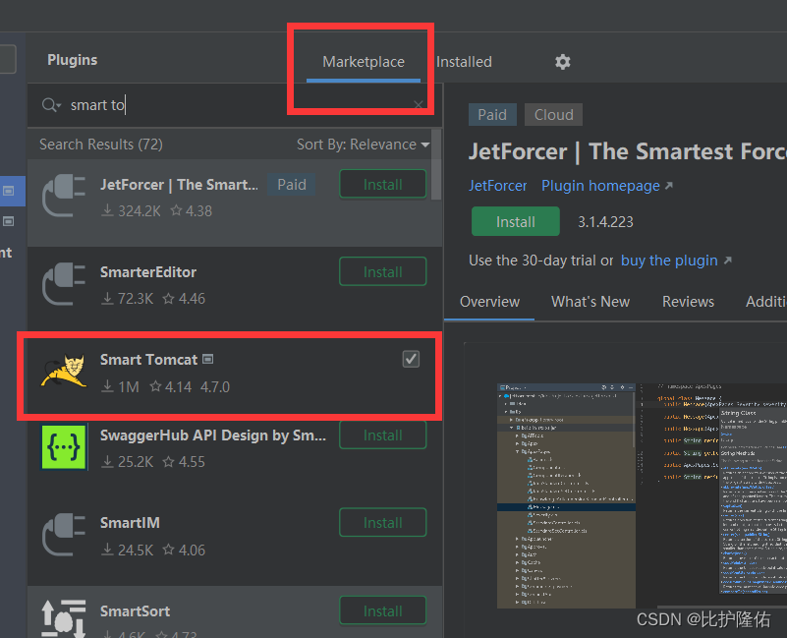Open the JetForcer overview screenshot
This screenshot has height=638, width=787.
pyautogui.click(x=642, y=495)
